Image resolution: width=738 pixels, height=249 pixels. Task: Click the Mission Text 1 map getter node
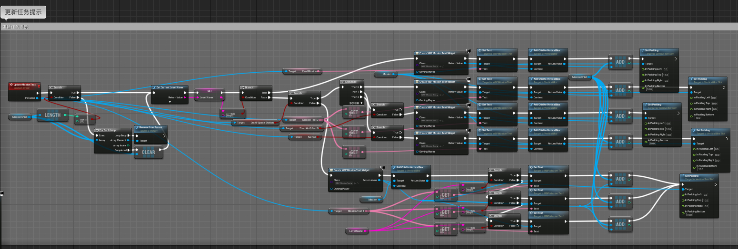351,211
